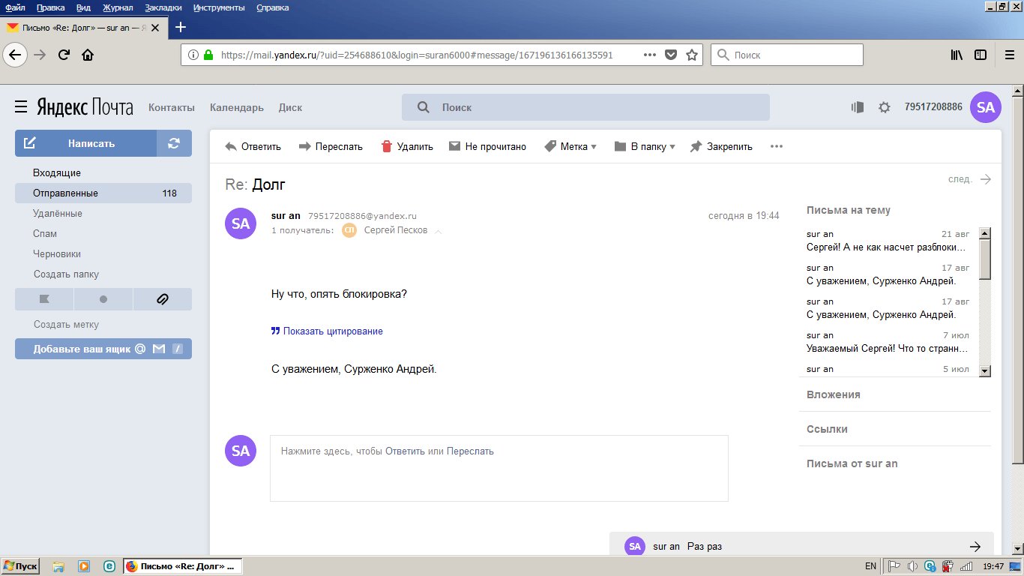
Task: Reply using the 'Ответить' toolbar button
Action: [x=253, y=146]
